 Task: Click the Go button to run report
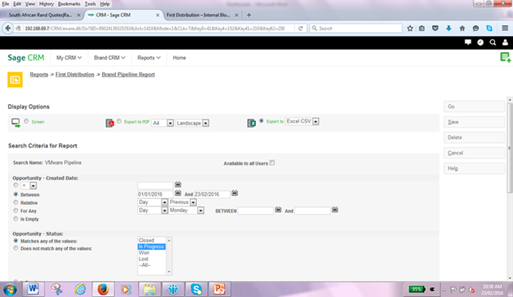click(474, 106)
